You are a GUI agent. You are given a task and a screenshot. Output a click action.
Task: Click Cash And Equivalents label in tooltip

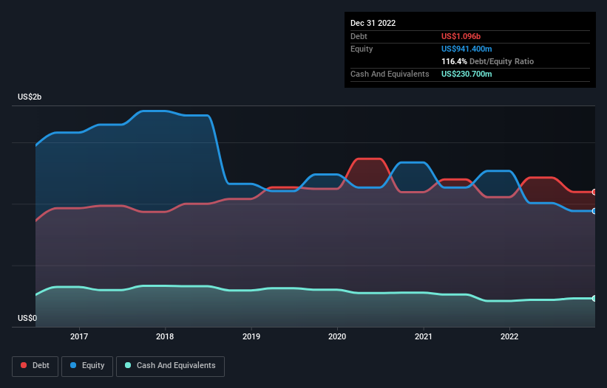pos(390,74)
